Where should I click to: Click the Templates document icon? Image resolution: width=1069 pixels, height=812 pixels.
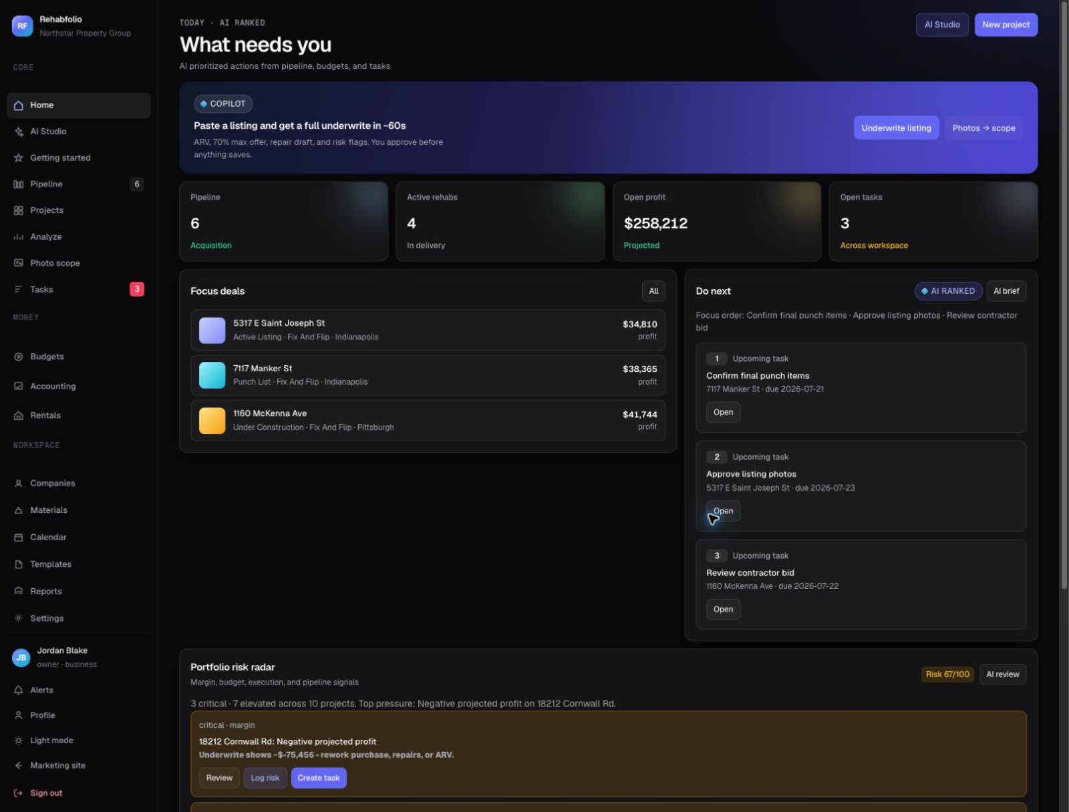[19, 564]
